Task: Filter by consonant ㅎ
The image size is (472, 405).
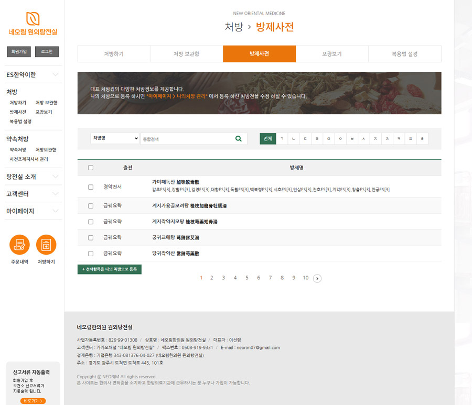Action: coord(422,139)
